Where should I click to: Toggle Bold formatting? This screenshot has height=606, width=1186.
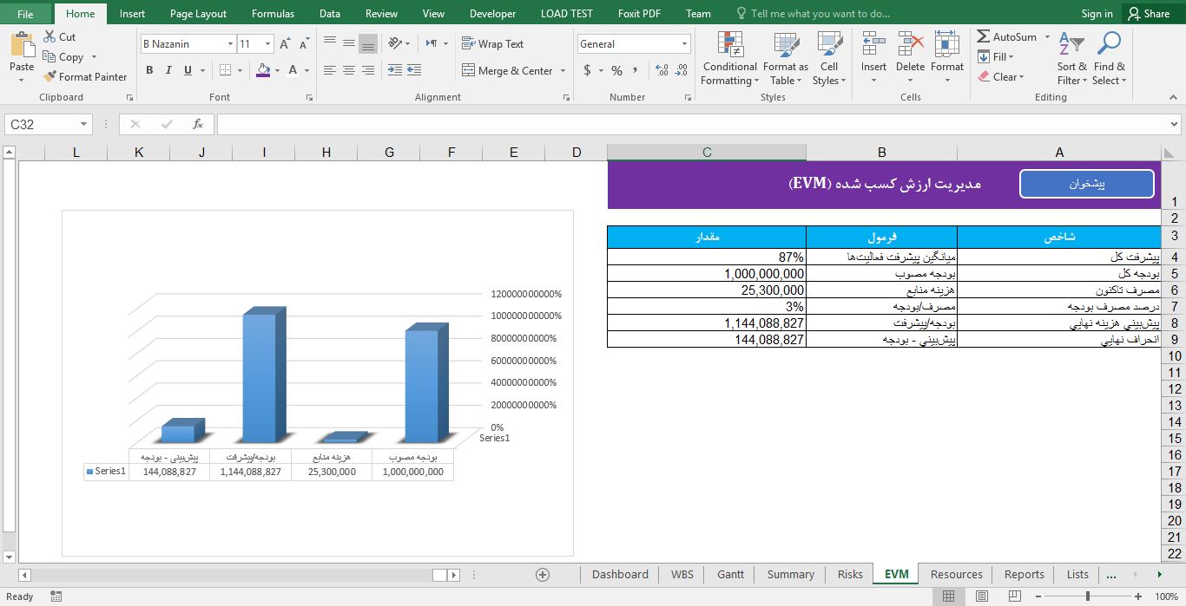(149, 70)
